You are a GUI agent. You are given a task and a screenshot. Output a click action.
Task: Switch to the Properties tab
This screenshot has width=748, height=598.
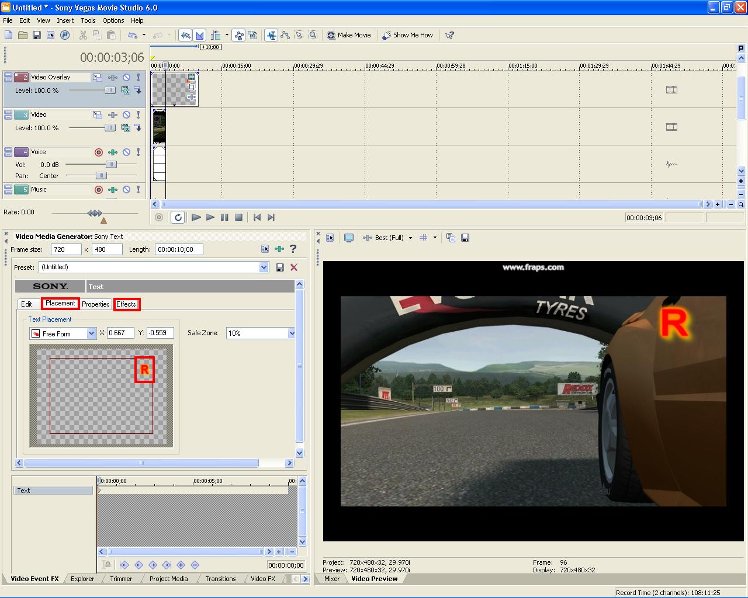point(96,304)
